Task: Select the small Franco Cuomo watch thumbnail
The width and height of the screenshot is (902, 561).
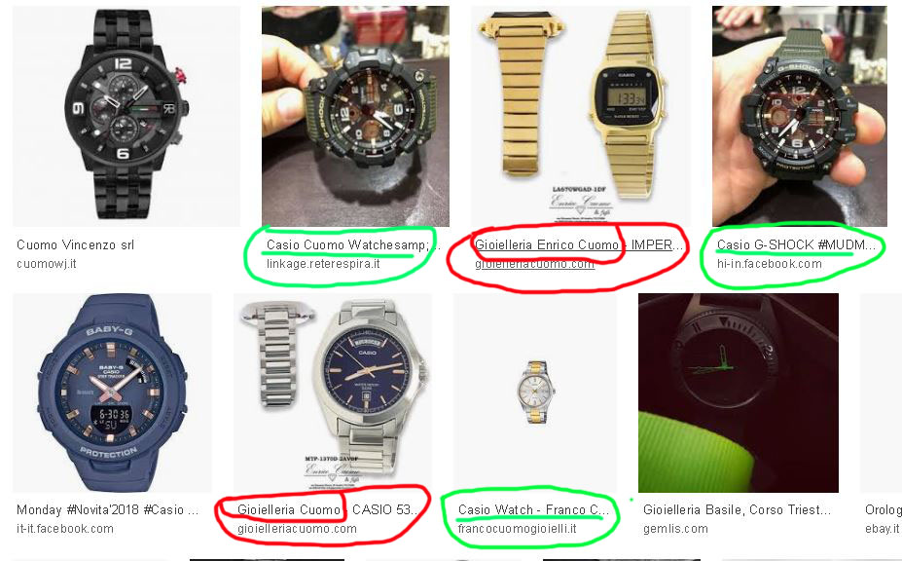Action: [x=535, y=393]
